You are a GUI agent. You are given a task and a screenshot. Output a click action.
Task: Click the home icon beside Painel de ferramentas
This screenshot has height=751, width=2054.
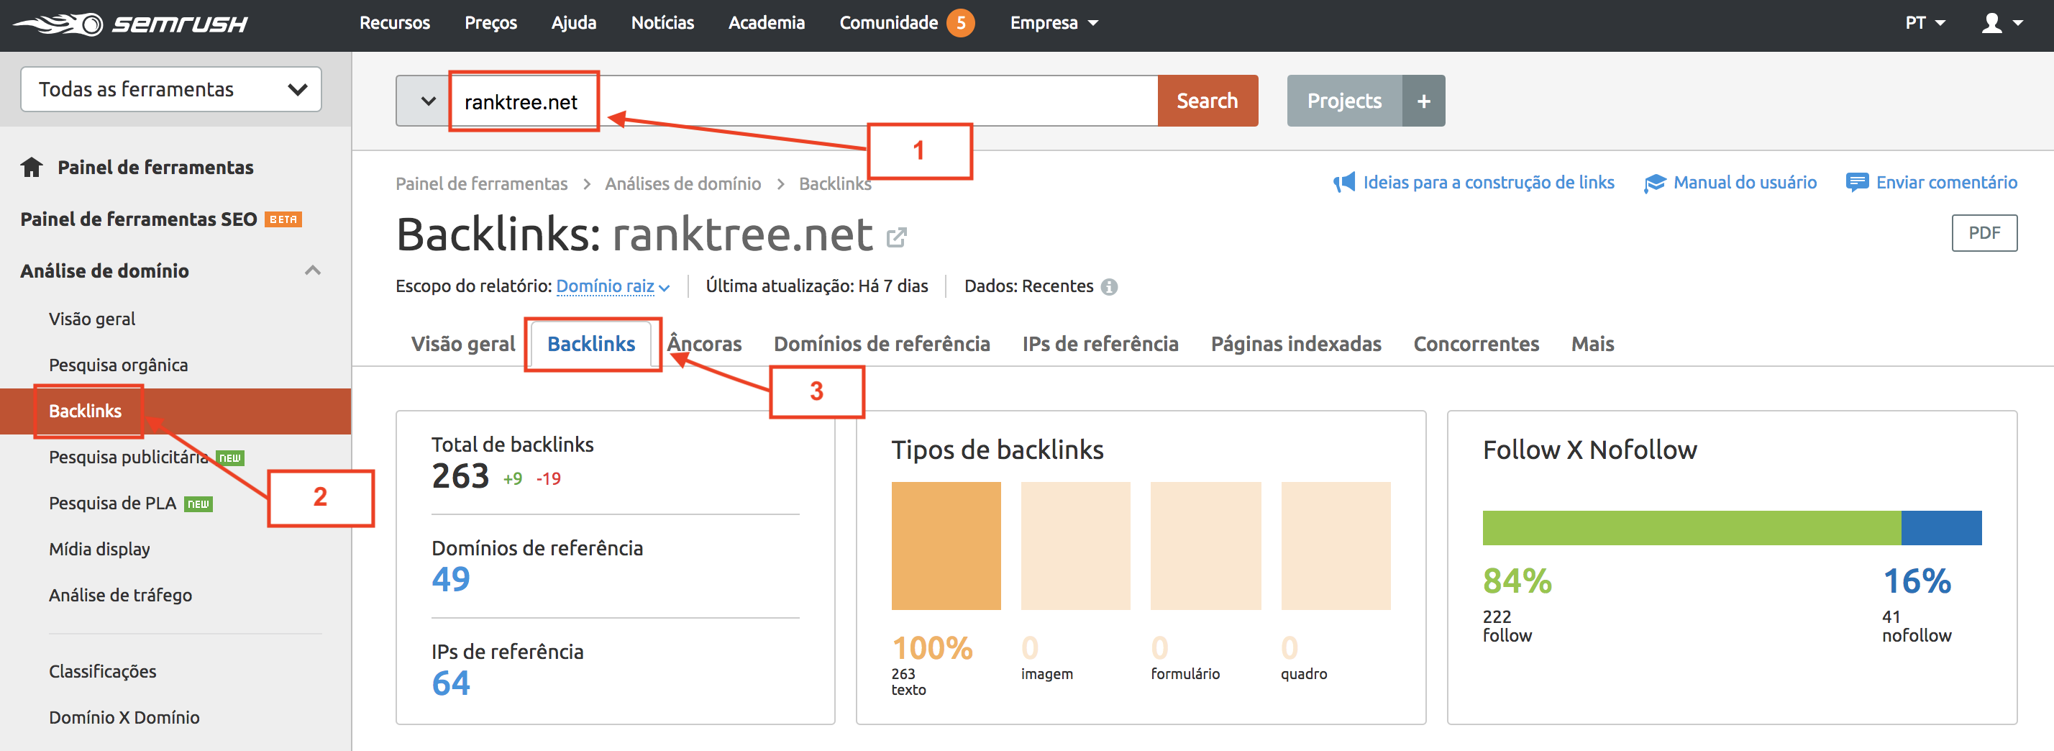tap(32, 168)
